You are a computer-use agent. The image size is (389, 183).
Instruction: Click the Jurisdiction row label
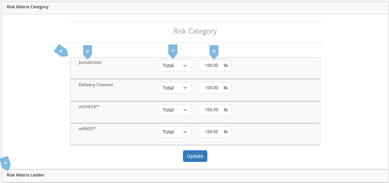(90, 62)
